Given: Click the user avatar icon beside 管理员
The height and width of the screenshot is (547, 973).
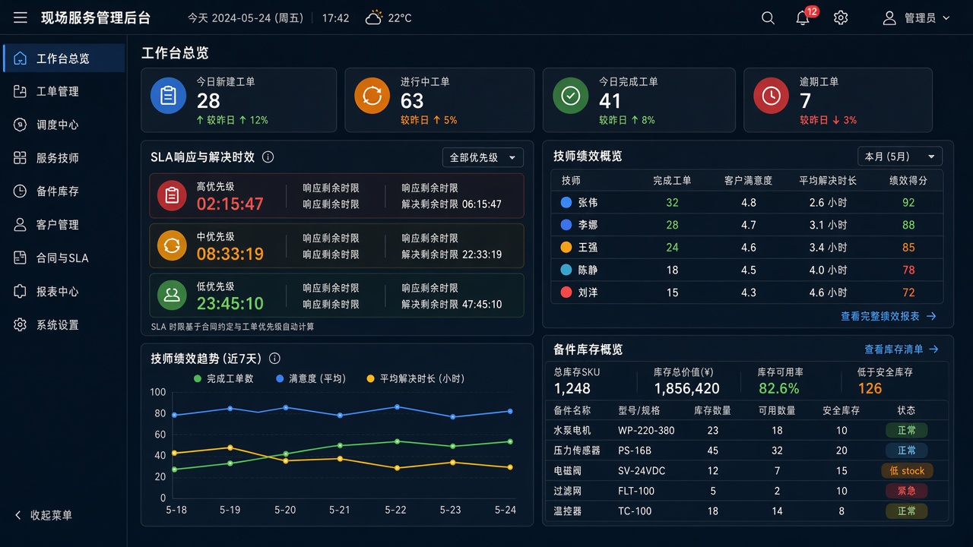Looking at the screenshot, I should click(x=889, y=18).
